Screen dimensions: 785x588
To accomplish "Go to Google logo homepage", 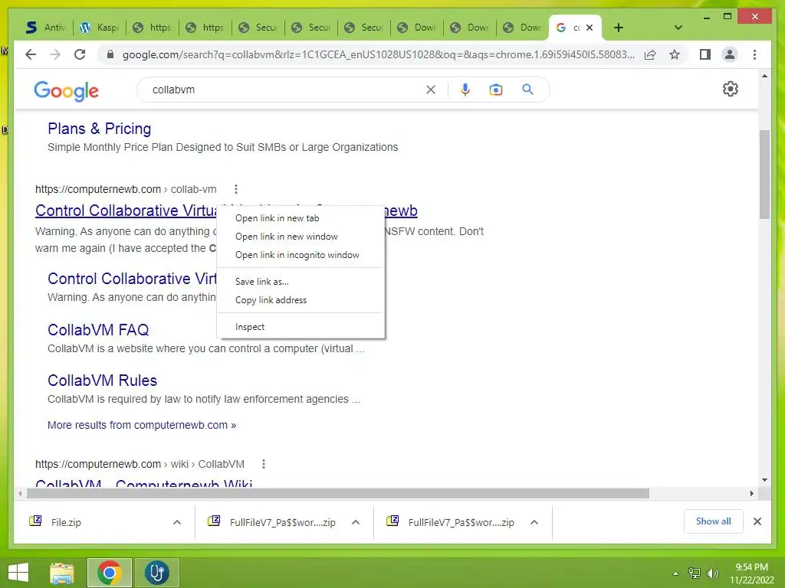I will point(66,91).
